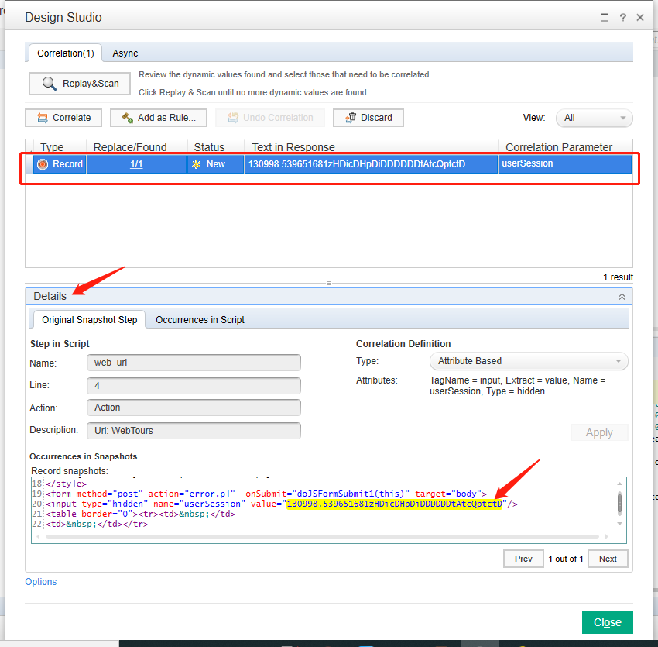This screenshot has width=658, height=647.
Task: Click the 1 result count text
Action: pos(618,277)
